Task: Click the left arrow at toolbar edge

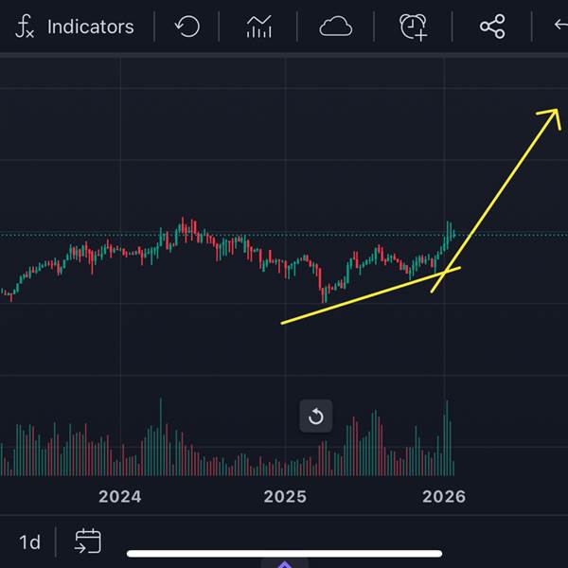Action: 559,27
